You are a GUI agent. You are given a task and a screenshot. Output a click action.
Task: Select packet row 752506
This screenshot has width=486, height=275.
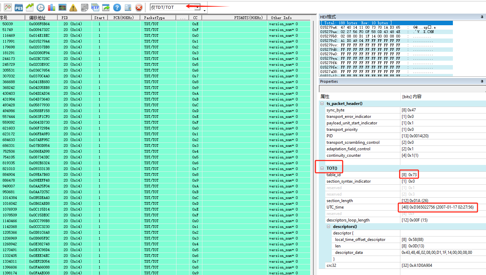(x=155, y=151)
